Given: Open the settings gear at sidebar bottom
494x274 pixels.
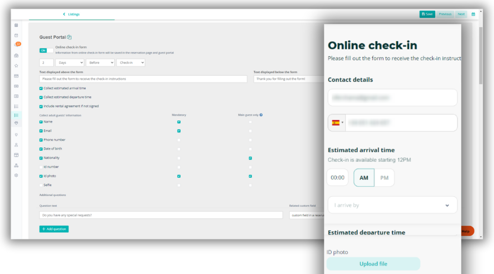Looking at the screenshot, I should click(x=16, y=175).
